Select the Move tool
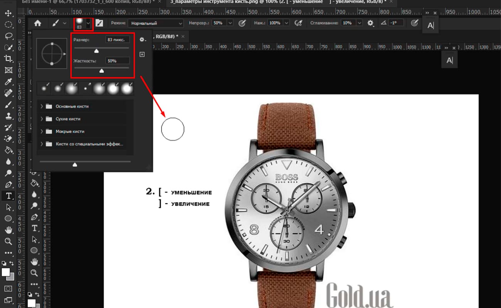501x308 pixels. [x=8, y=14]
